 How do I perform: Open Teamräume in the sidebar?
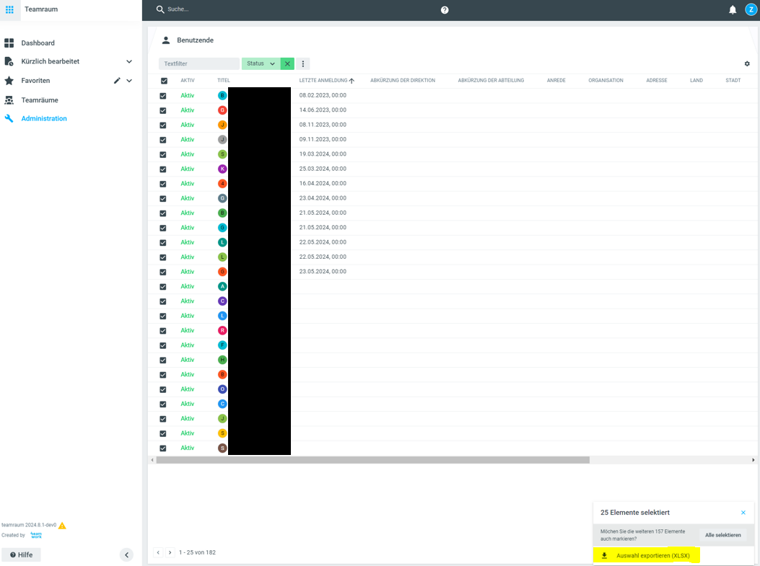[x=40, y=100]
